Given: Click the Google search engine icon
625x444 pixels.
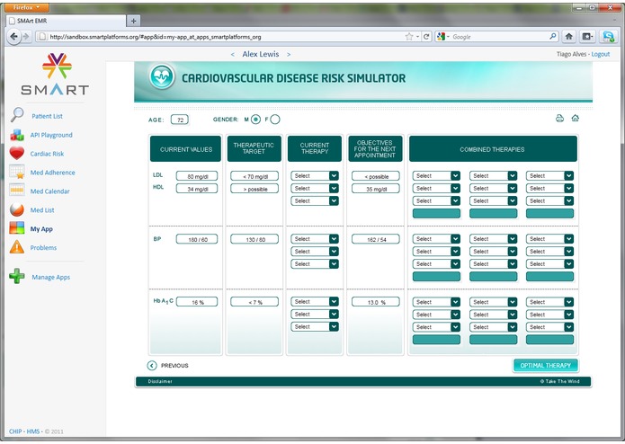Looking at the screenshot, I should click(441, 37).
